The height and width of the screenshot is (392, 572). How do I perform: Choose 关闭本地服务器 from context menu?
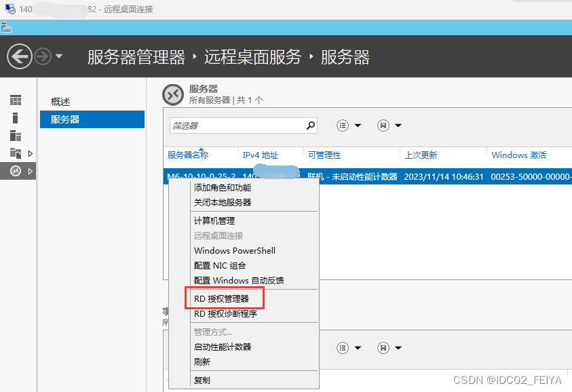(223, 202)
